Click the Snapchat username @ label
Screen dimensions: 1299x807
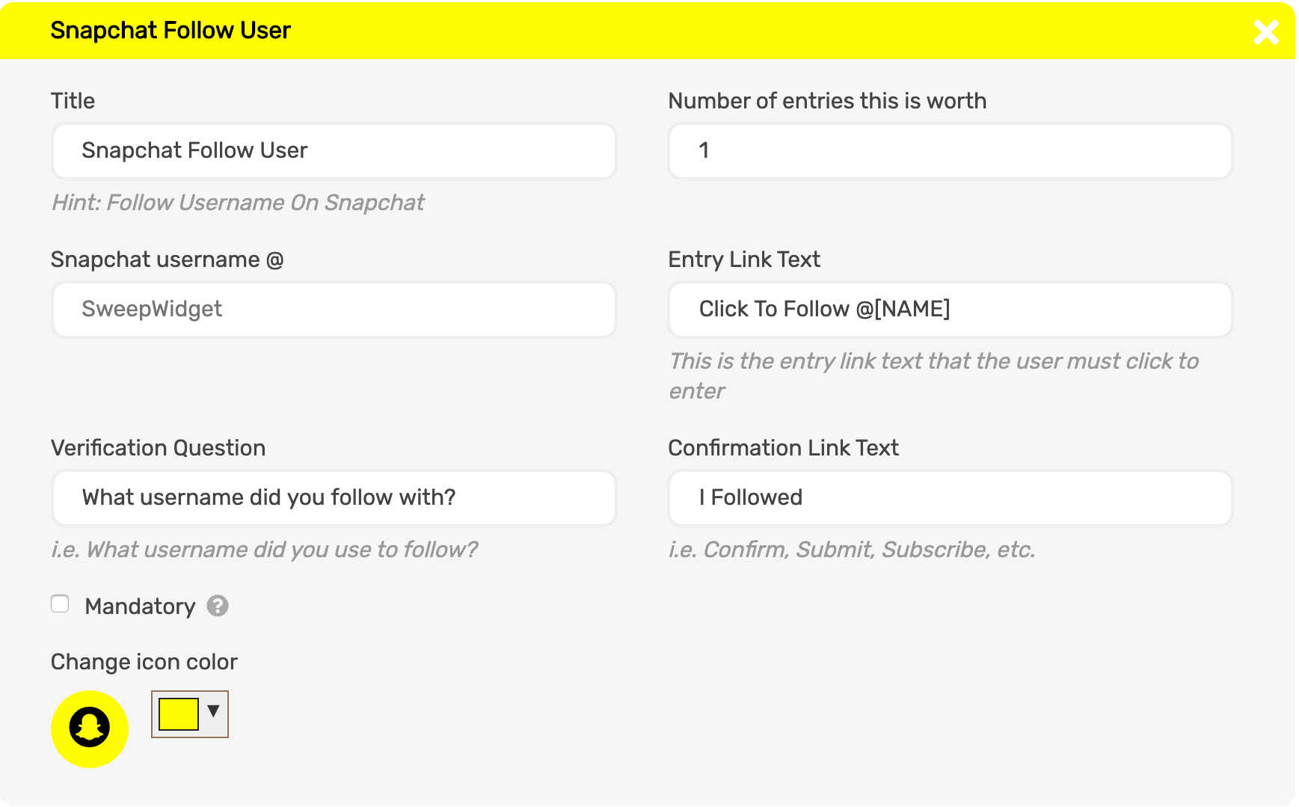[168, 259]
